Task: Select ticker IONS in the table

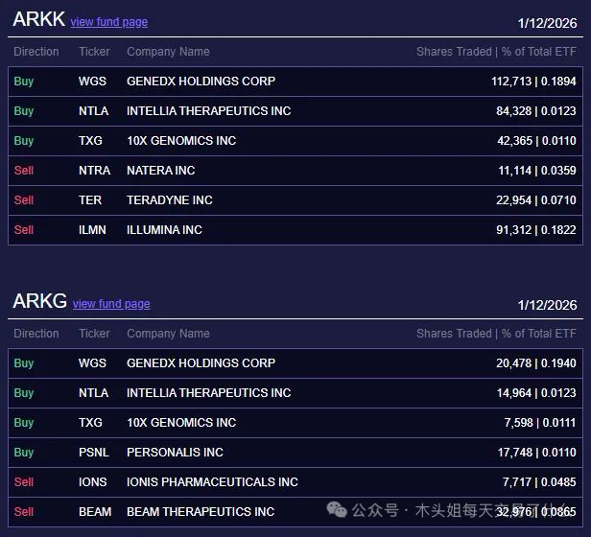Action: pyautogui.click(x=93, y=482)
